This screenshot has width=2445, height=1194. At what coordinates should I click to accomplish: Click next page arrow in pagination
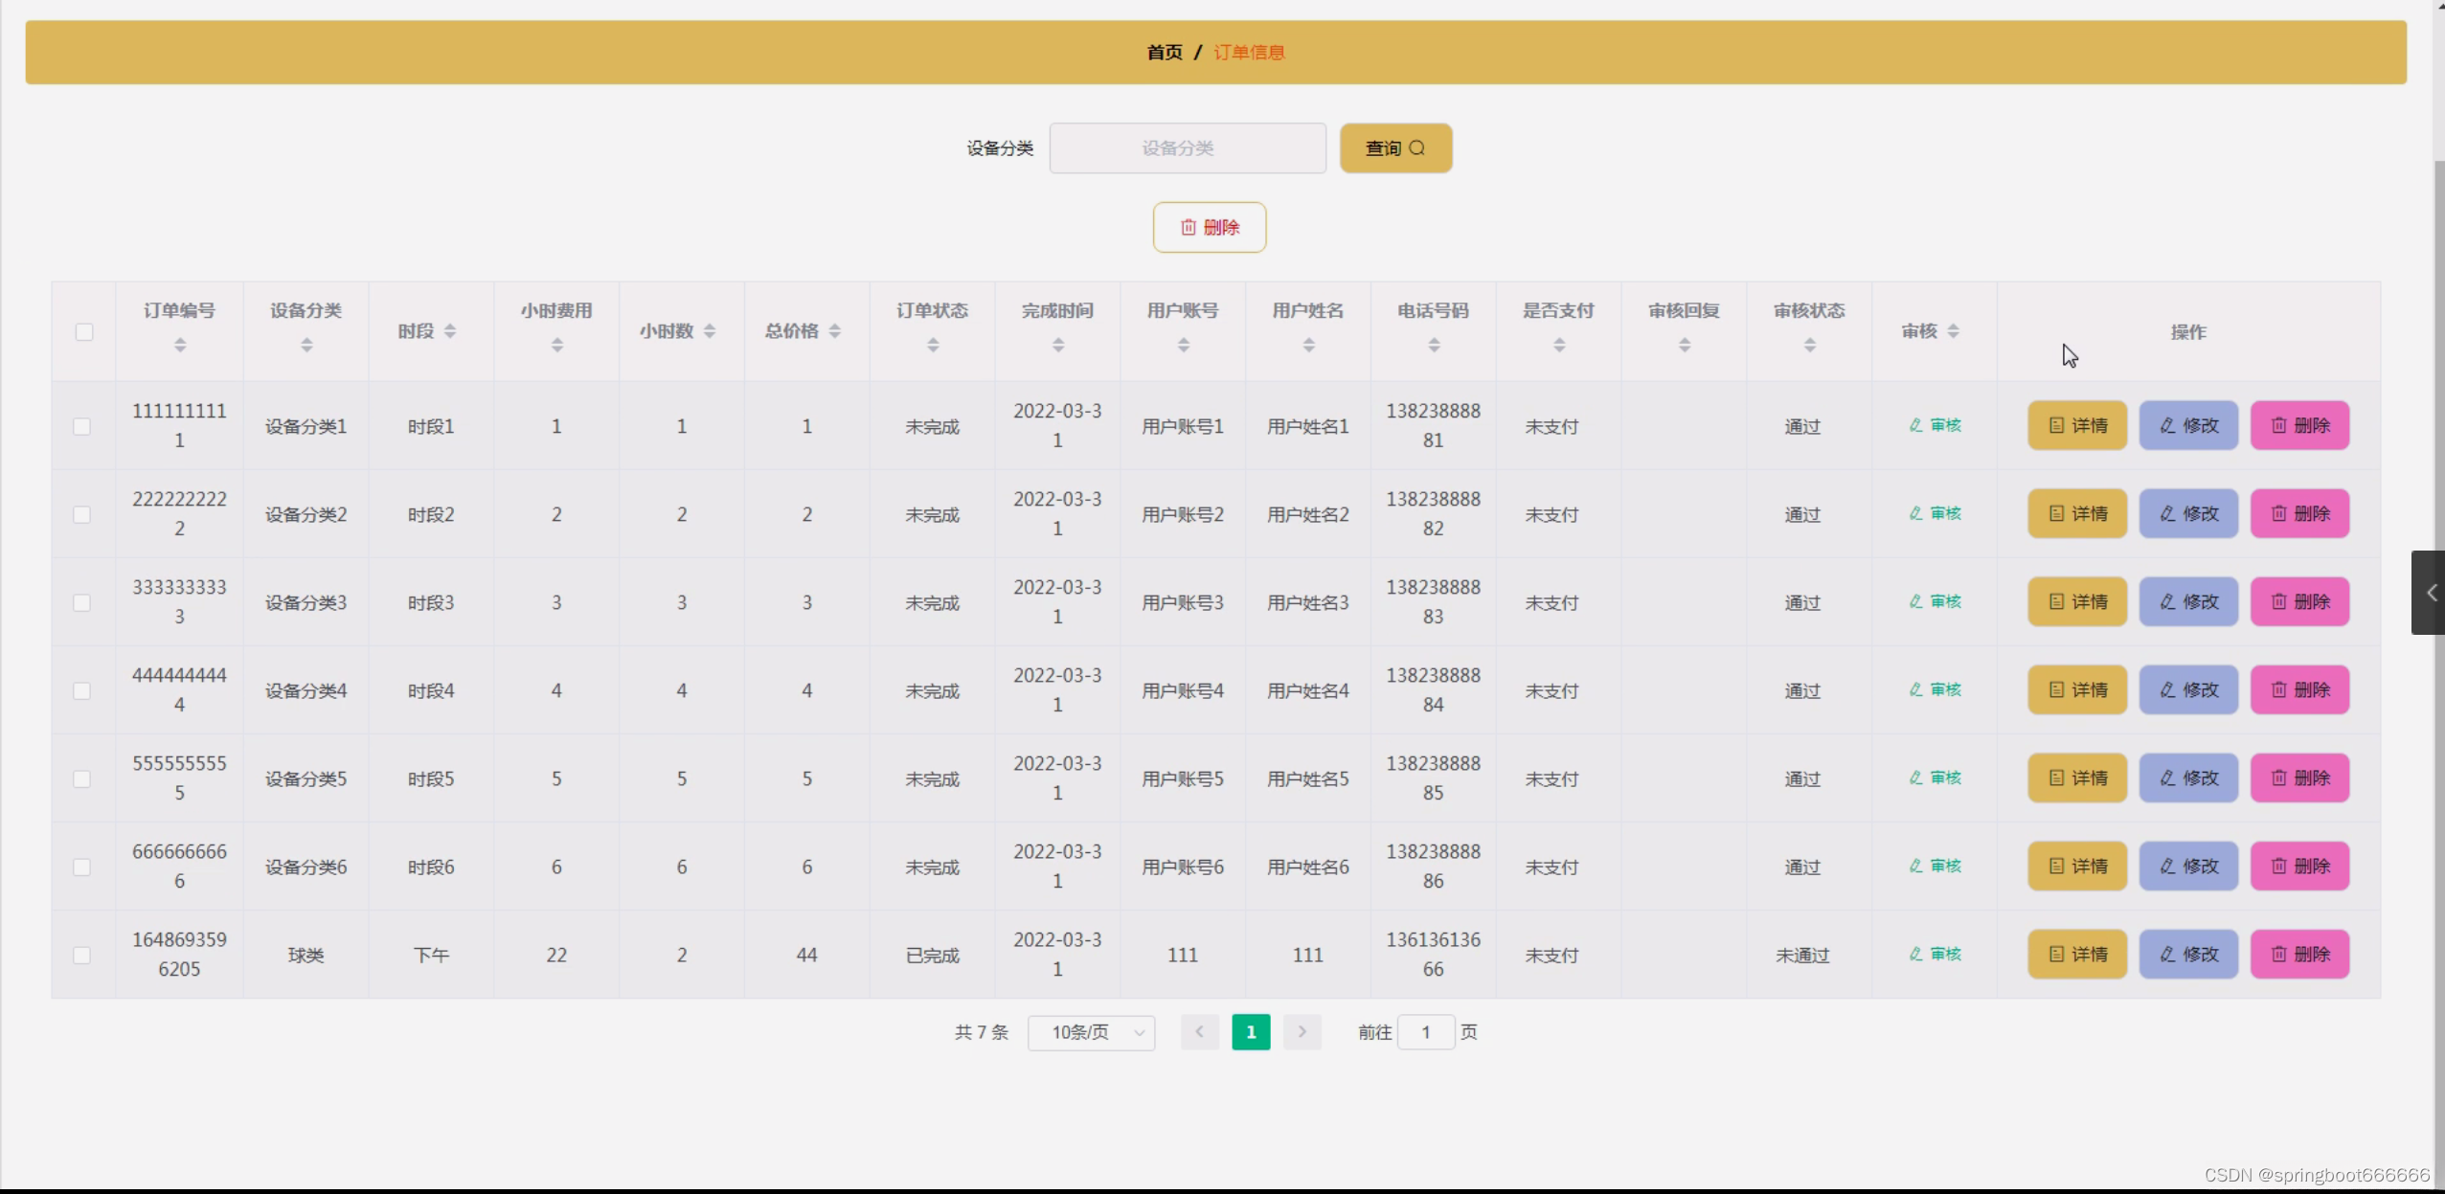[x=1302, y=1032]
